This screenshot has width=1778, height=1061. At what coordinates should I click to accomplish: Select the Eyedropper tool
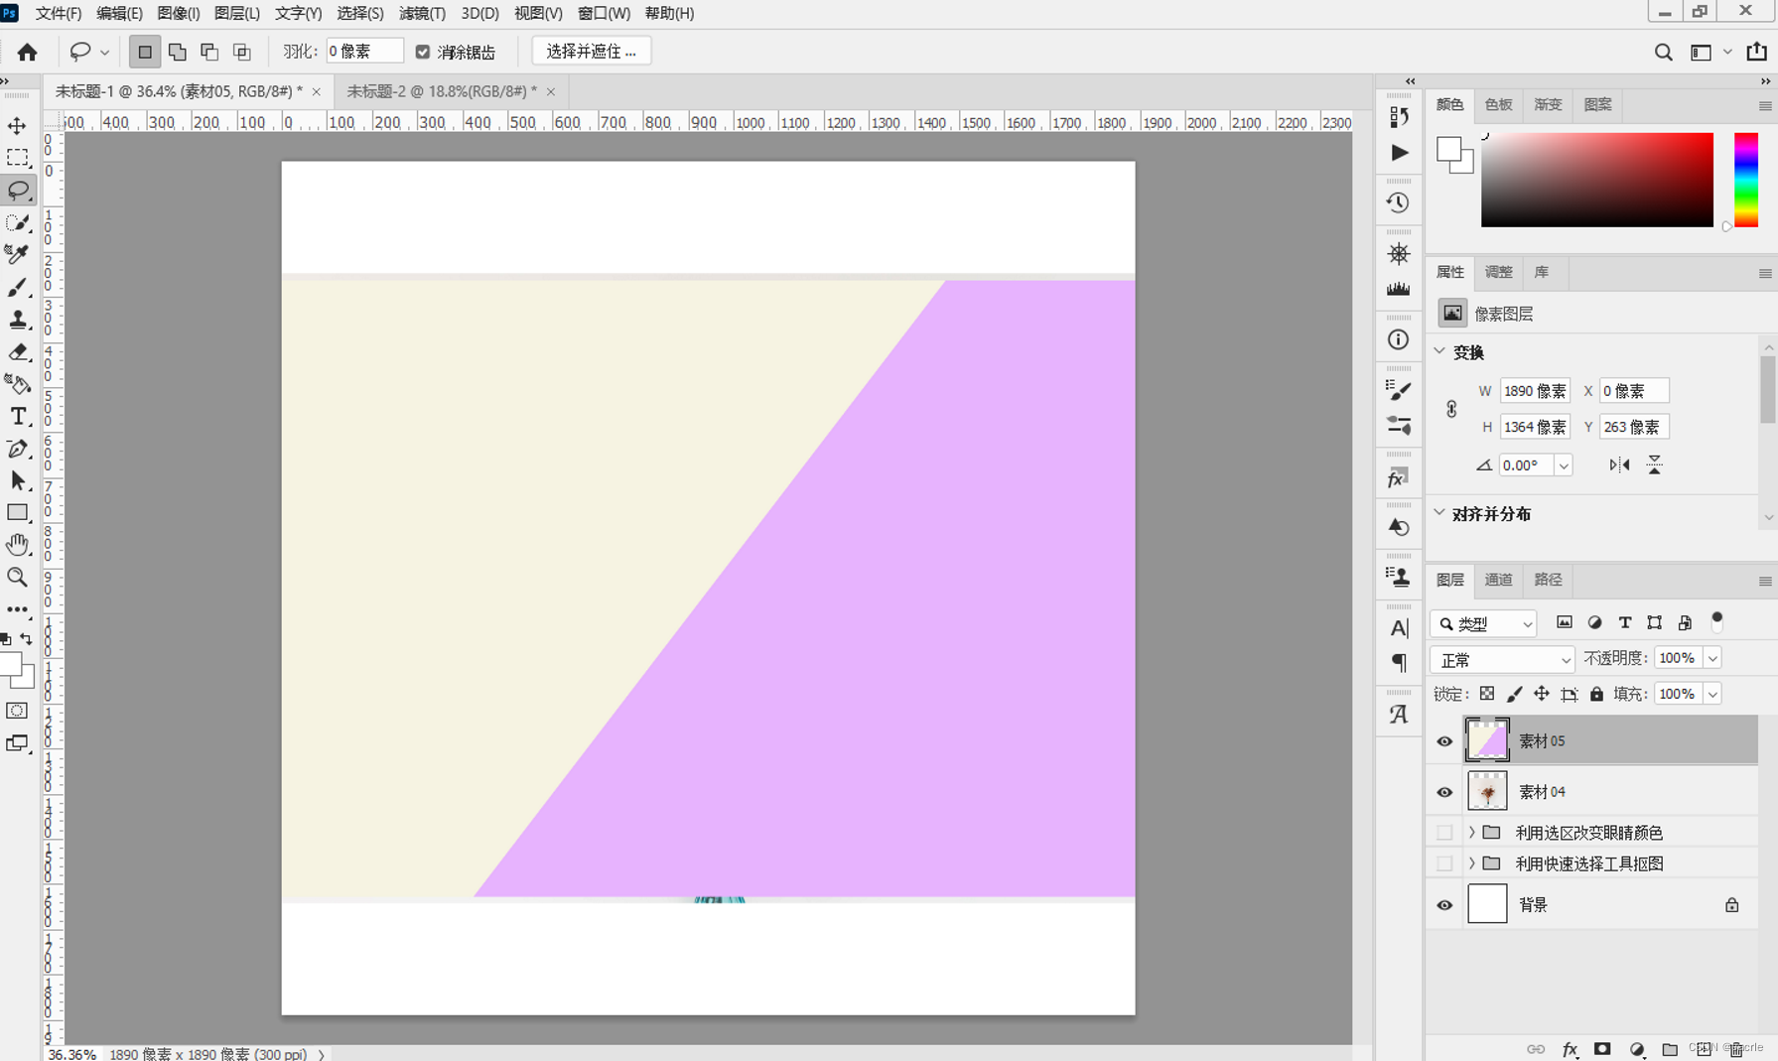click(x=17, y=254)
